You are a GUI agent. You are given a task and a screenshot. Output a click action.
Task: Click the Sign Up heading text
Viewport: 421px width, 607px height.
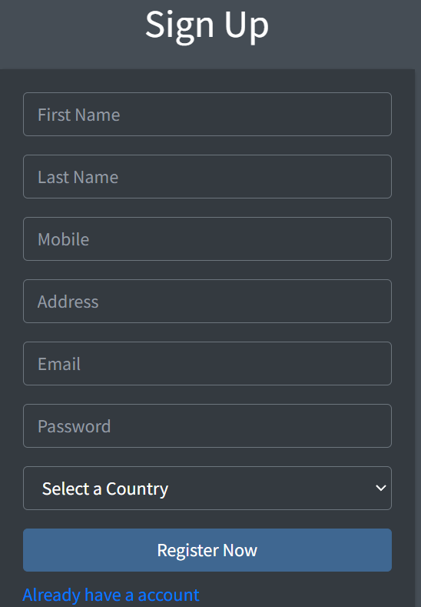pos(207,25)
